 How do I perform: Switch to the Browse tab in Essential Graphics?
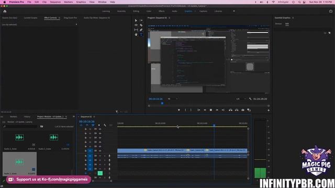278,23
